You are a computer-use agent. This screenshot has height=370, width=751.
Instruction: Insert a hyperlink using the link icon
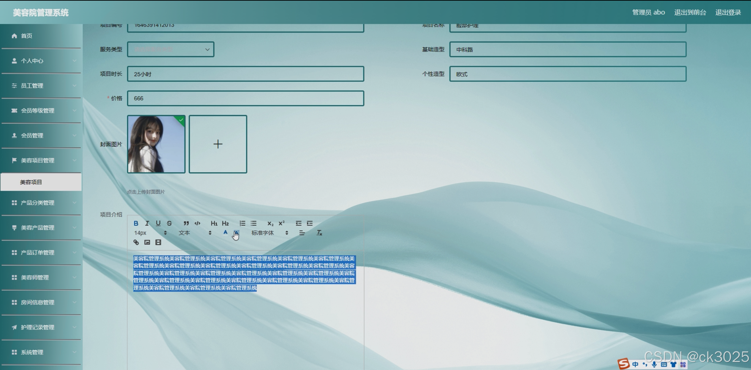(x=136, y=242)
